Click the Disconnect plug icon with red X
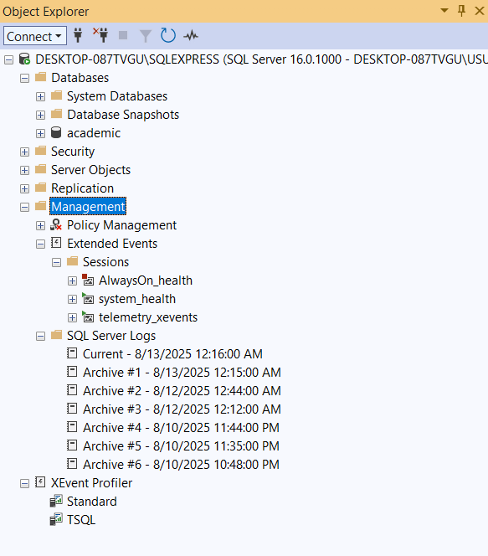 click(100, 35)
